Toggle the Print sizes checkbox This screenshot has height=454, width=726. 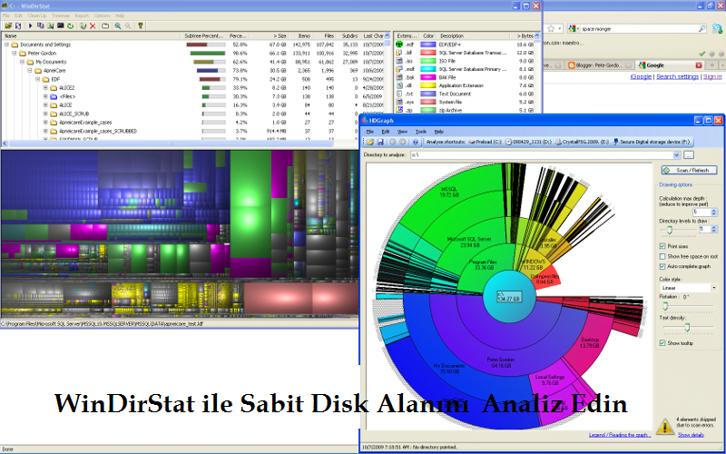662,246
